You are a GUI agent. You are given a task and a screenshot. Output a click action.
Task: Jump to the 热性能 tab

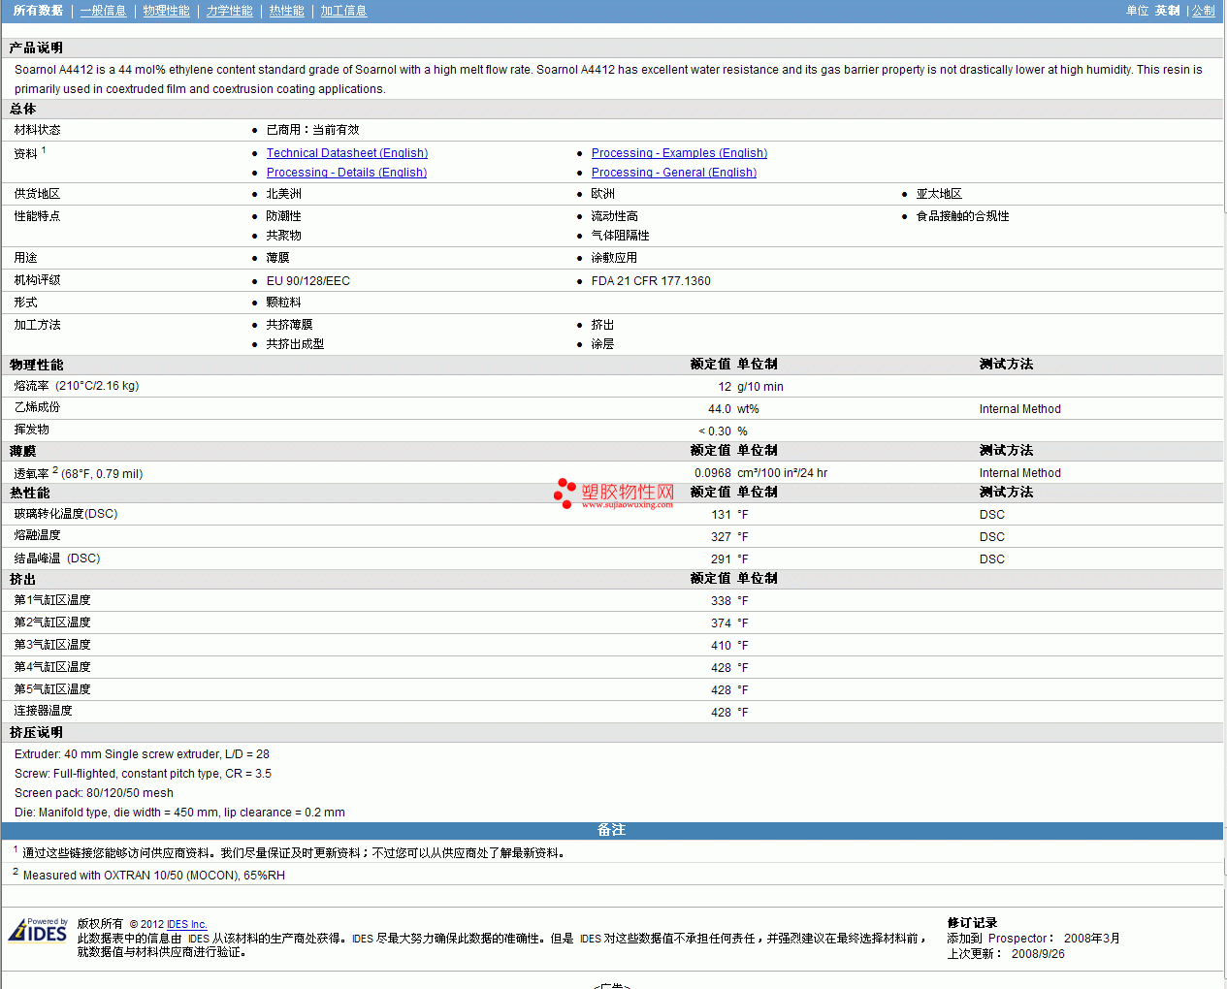tap(286, 11)
